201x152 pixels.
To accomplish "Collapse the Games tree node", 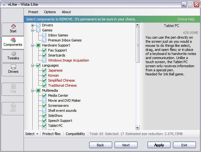I will [32, 30].
